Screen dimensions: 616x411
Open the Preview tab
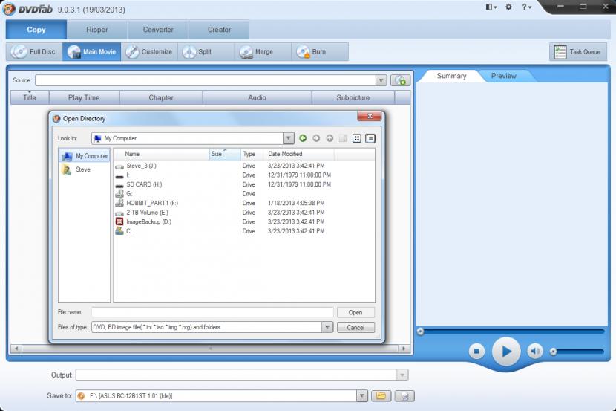[x=503, y=76]
